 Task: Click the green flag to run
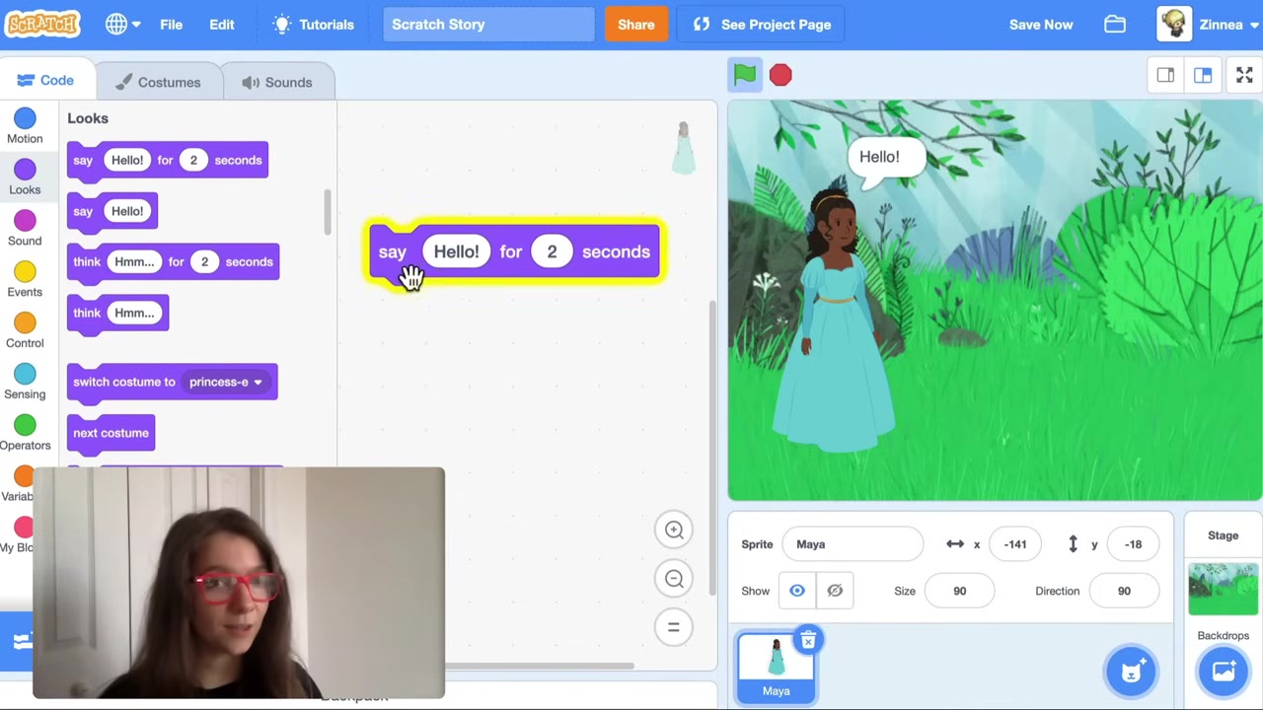pos(745,75)
